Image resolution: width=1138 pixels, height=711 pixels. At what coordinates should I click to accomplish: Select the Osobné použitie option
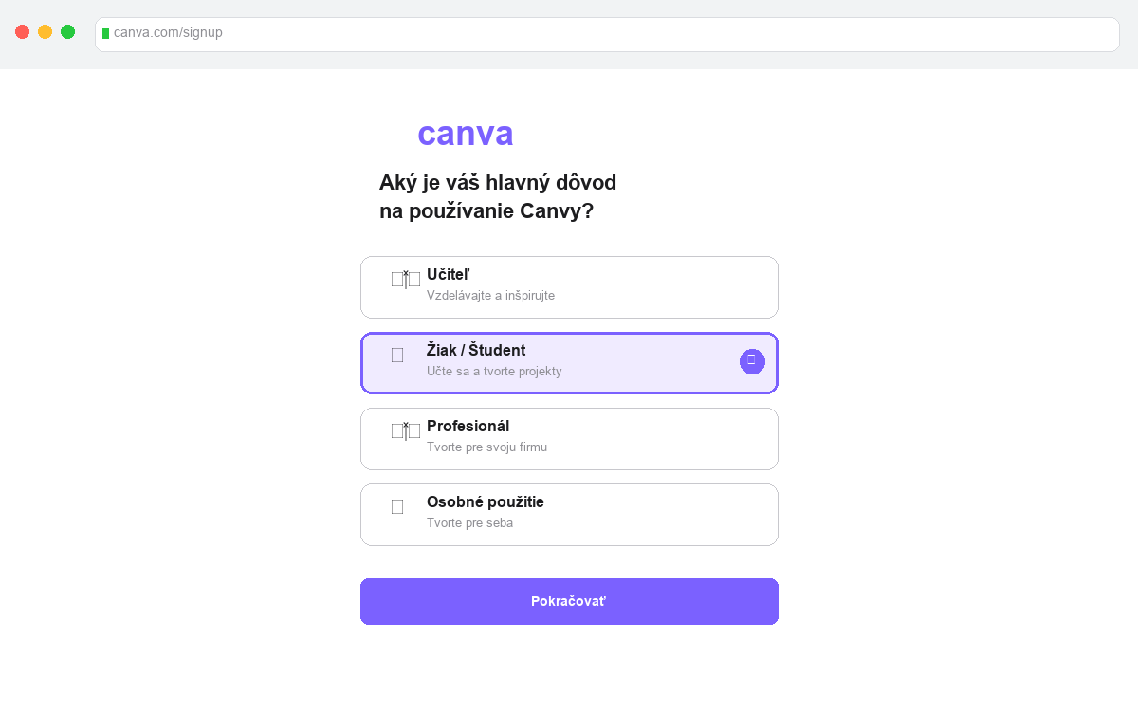pos(569,514)
